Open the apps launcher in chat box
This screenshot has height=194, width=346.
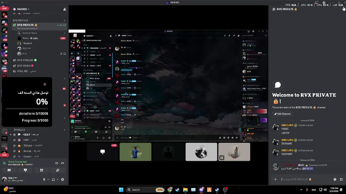(x=341, y=179)
